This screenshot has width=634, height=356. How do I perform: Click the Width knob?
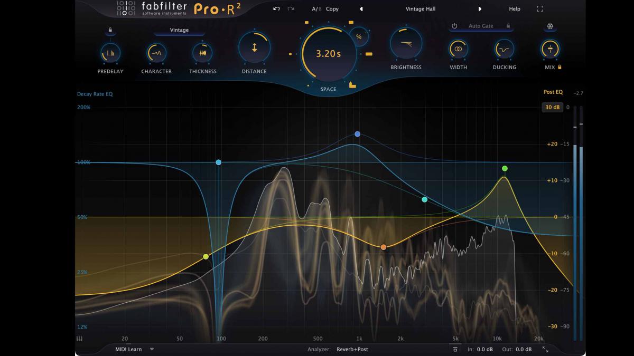[458, 49]
